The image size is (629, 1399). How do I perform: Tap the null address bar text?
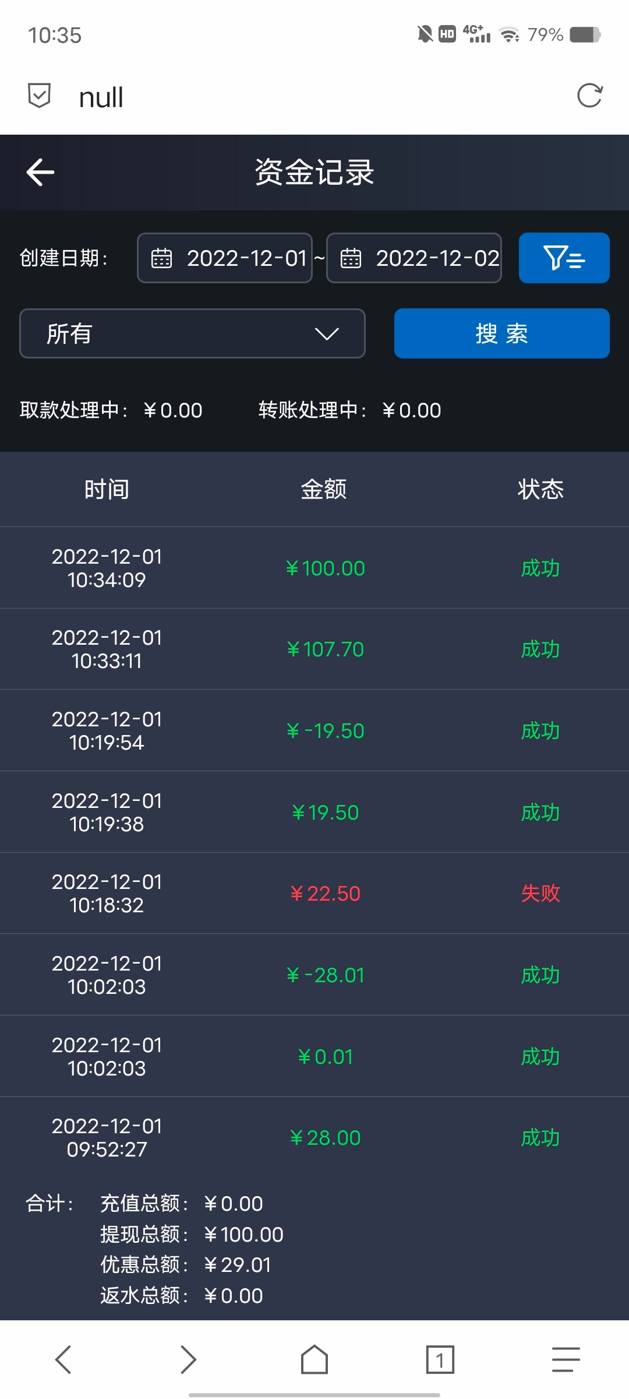point(101,97)
